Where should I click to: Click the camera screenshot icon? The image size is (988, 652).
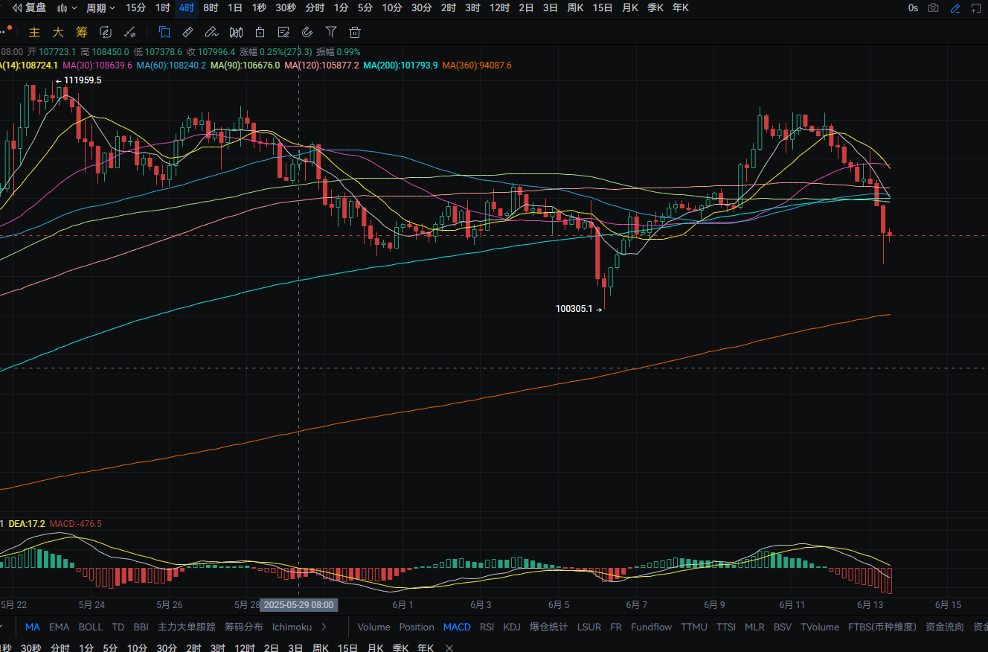click(934, 8)
